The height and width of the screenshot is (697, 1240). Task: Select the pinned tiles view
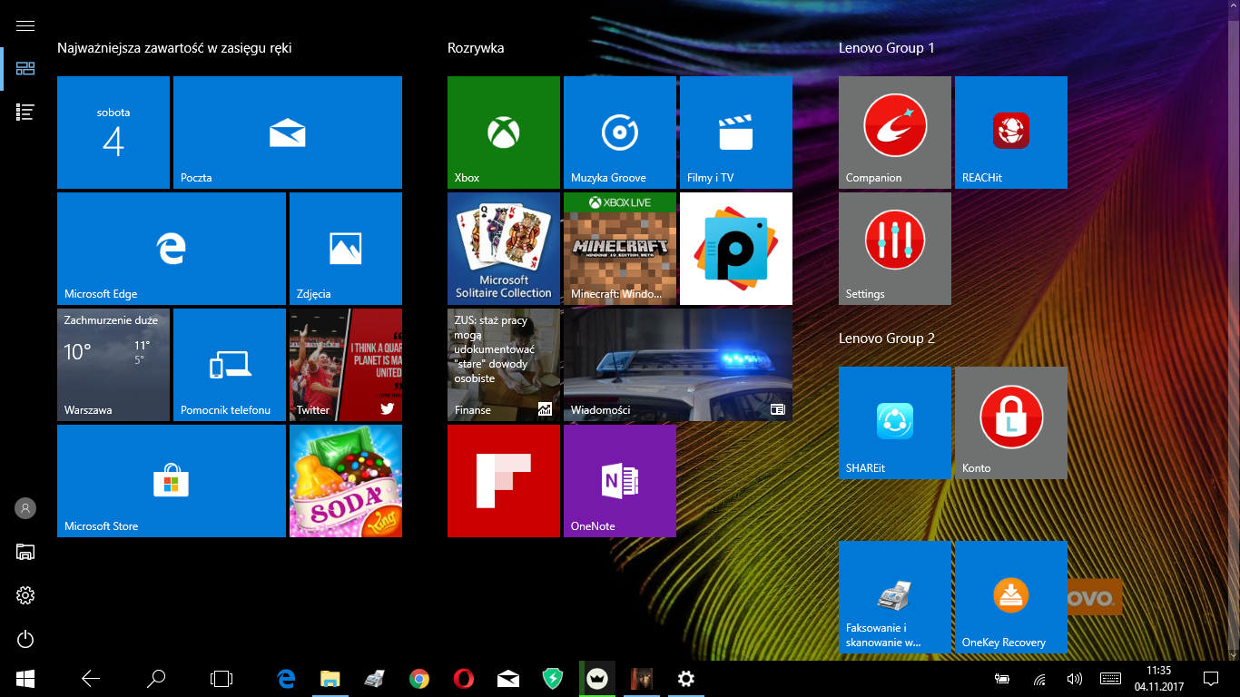[x=25, y=69]
